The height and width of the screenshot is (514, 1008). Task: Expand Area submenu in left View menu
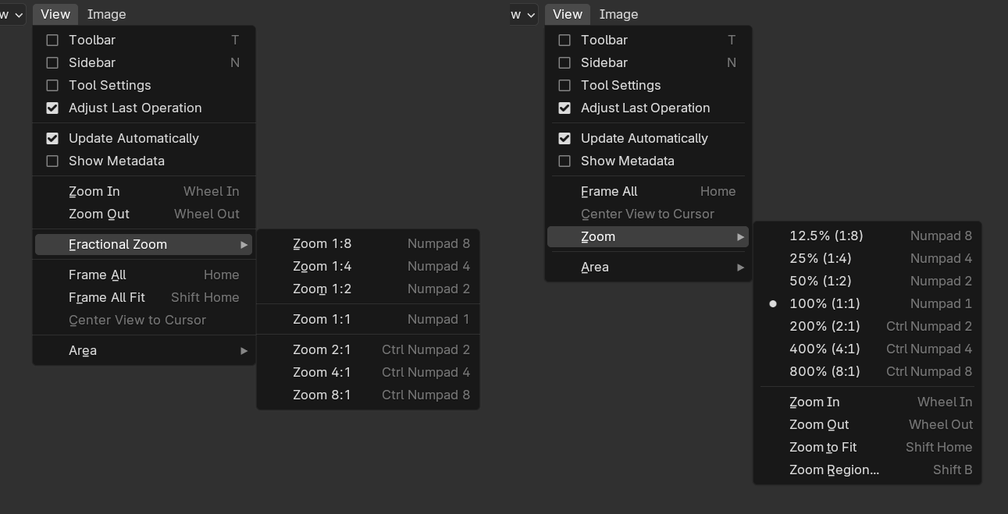(144, 350)
